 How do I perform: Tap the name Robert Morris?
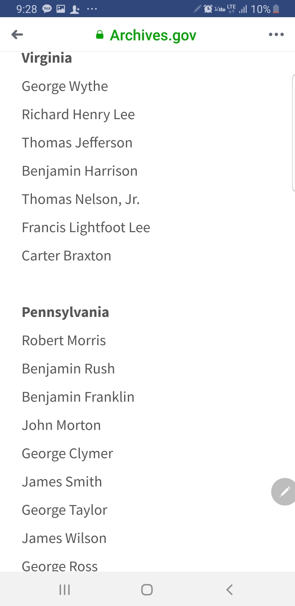pos(64,340)
